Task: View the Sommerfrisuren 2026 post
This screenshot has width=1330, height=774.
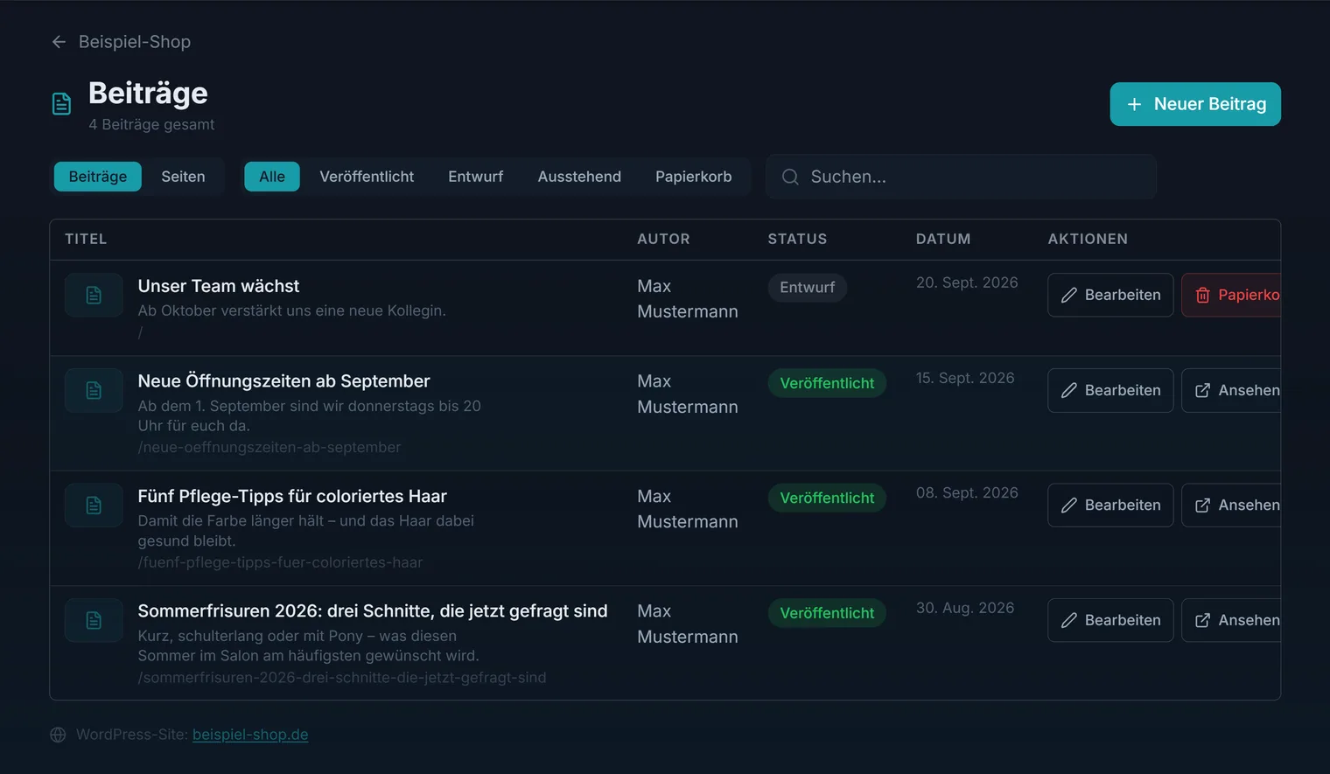Action: [1231, 620]
